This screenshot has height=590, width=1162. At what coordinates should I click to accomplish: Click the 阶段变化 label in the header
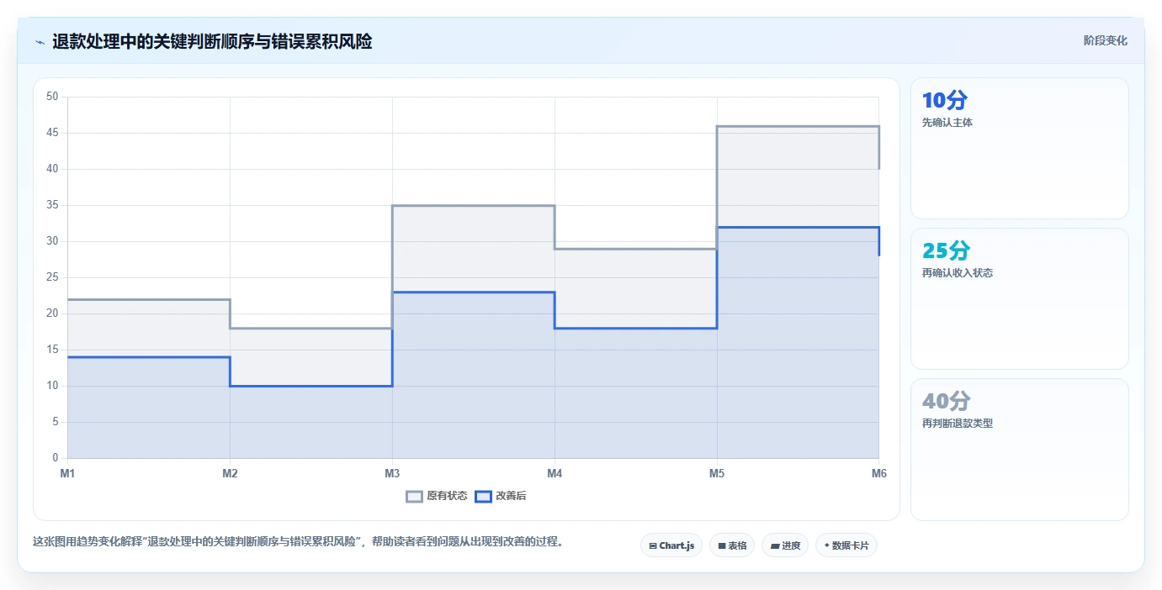1105,40
